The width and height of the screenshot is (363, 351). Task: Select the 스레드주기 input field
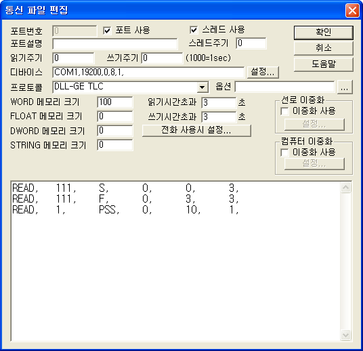pyautogui.click(x=251, y=43)
